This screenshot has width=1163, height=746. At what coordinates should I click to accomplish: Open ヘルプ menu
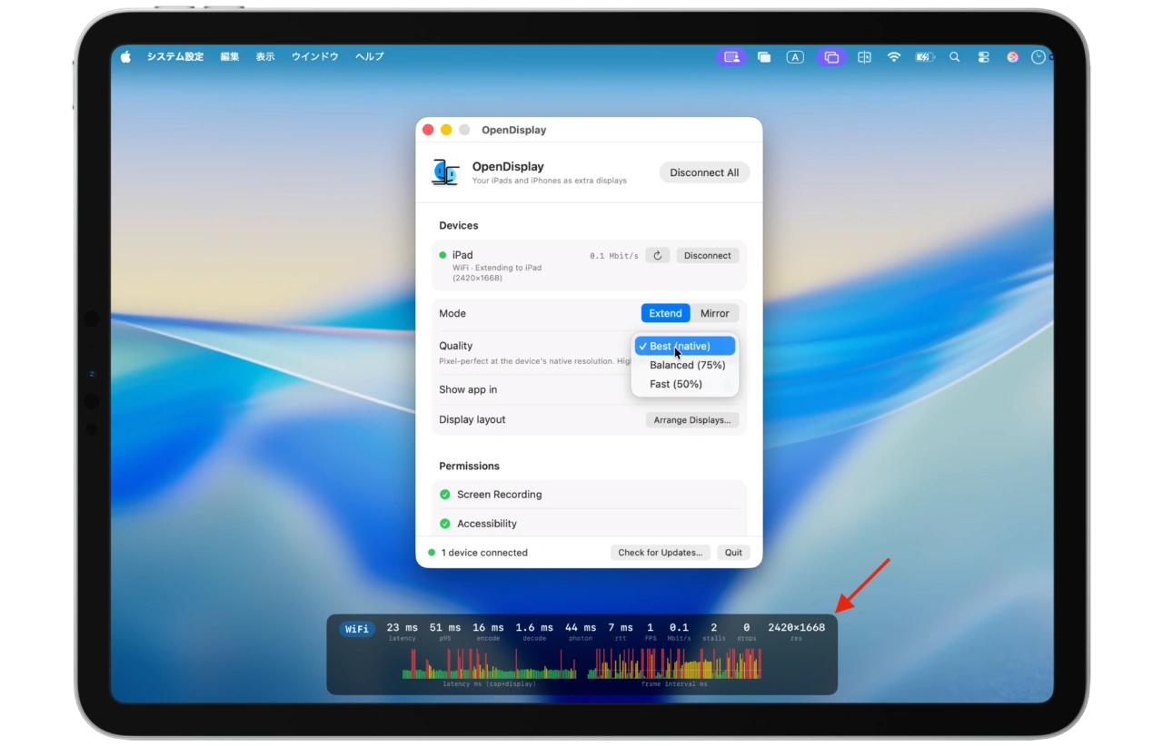tap(370, 56)
